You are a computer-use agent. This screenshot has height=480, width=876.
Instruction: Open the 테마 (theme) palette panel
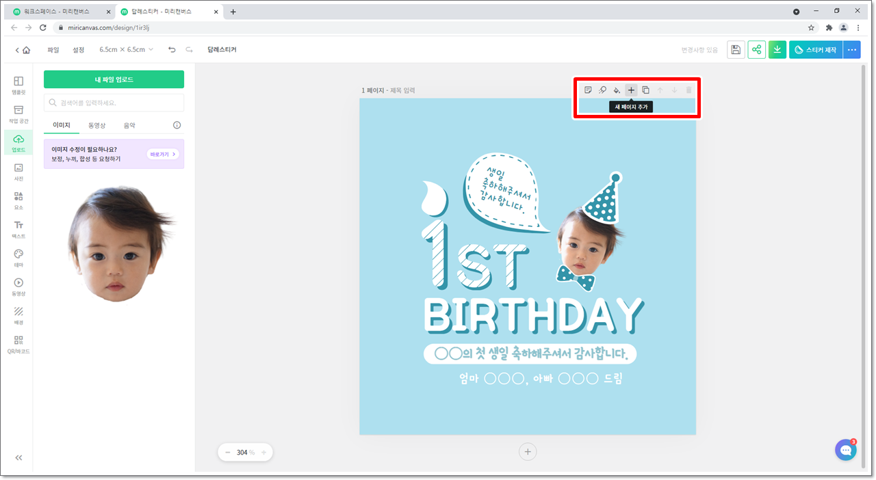click(x=18, y=258)
